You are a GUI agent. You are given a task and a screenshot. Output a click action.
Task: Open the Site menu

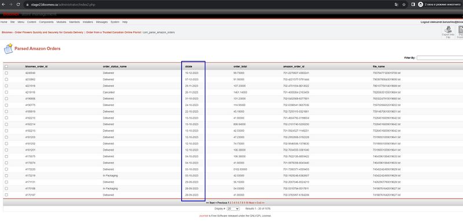pos(12,22)
